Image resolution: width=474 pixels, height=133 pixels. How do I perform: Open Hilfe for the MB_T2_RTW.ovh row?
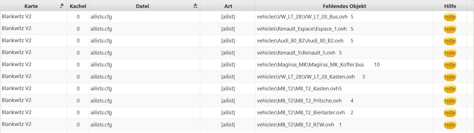[450, 125]
